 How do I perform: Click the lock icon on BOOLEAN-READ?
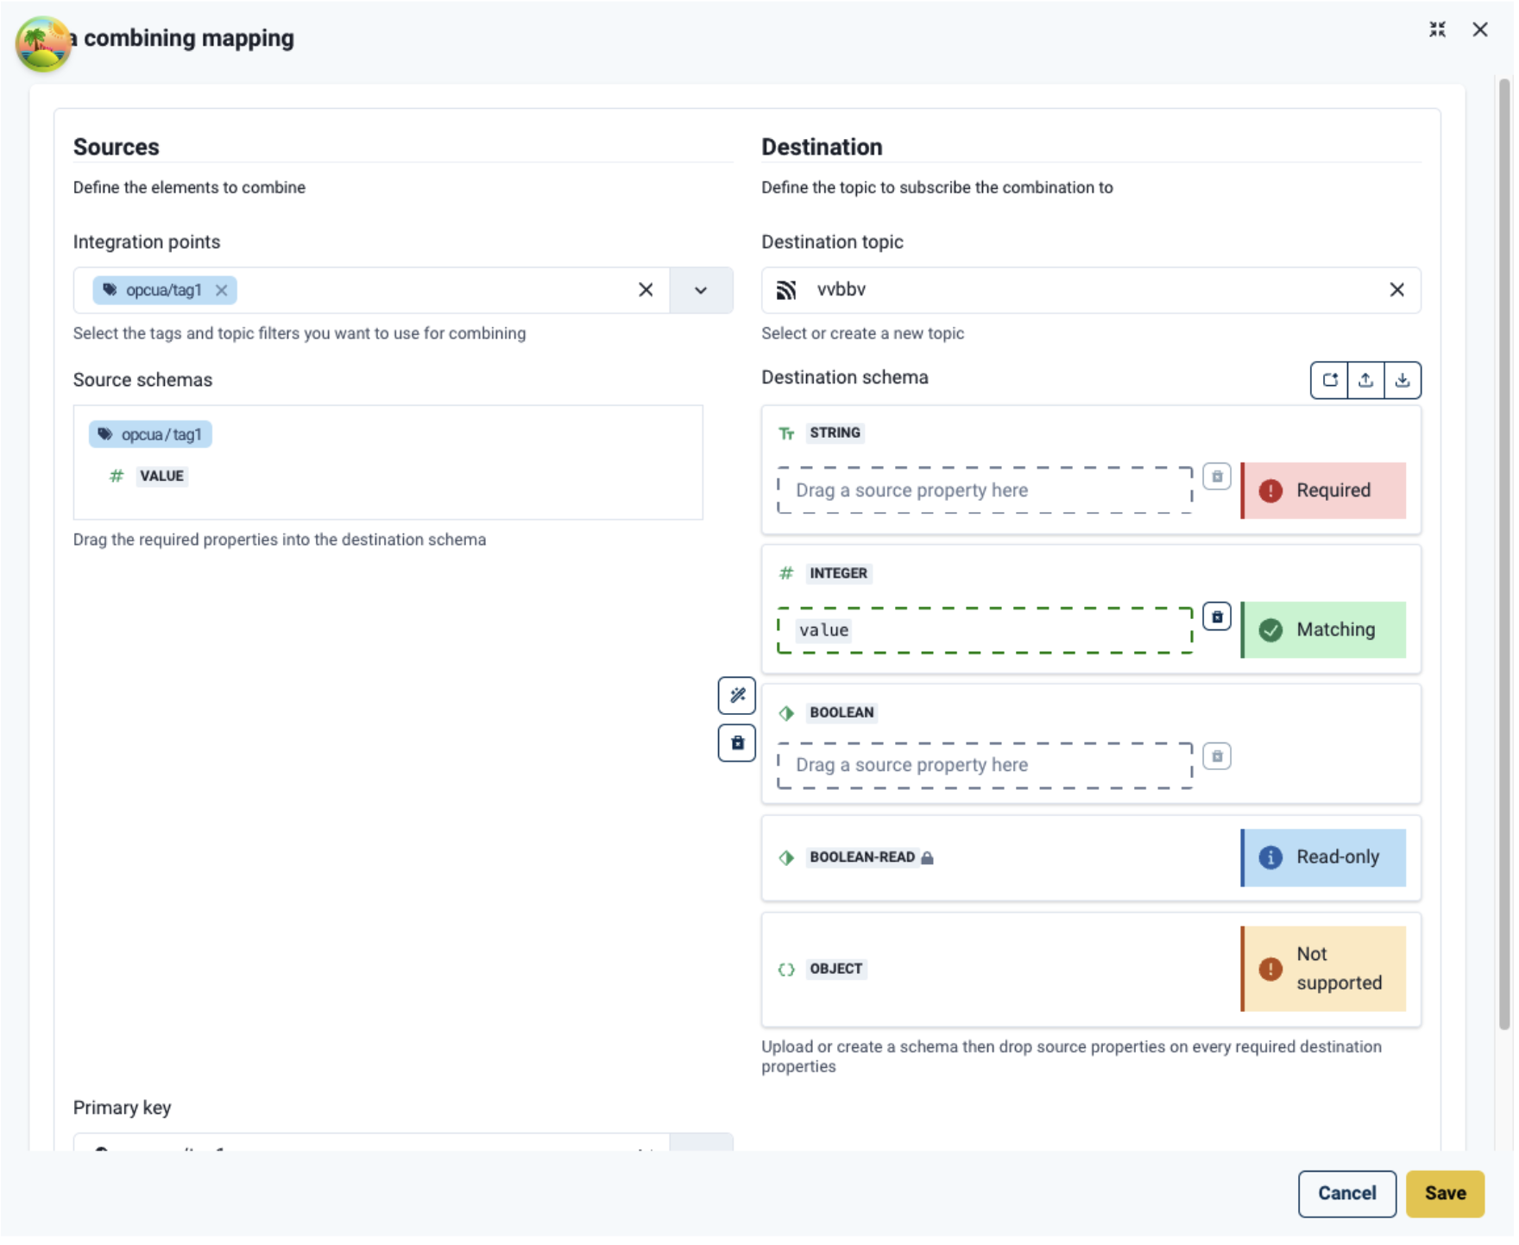coord(928,856)
